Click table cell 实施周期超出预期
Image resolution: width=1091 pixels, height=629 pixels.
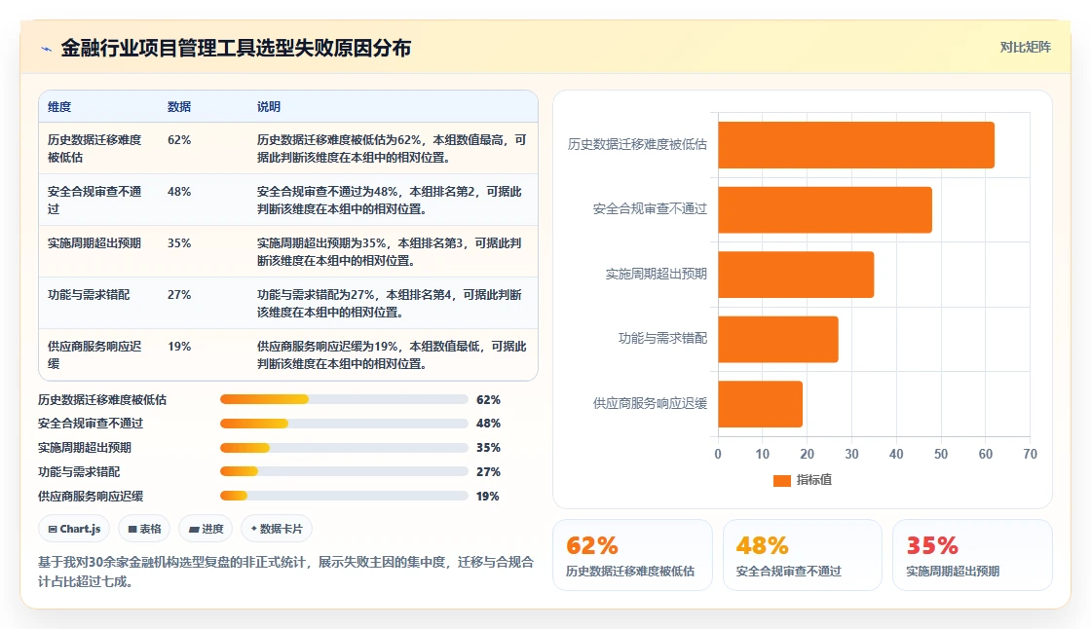pyautogui.click(x=94, y=242)
